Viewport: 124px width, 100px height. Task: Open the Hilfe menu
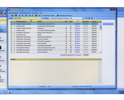41,13
